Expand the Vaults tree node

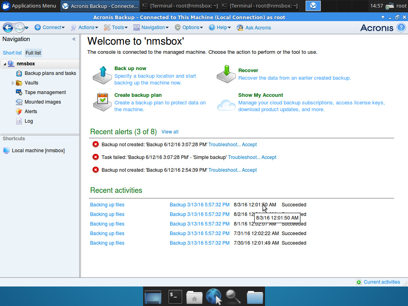pyautogui.click(x=13, y=83)
